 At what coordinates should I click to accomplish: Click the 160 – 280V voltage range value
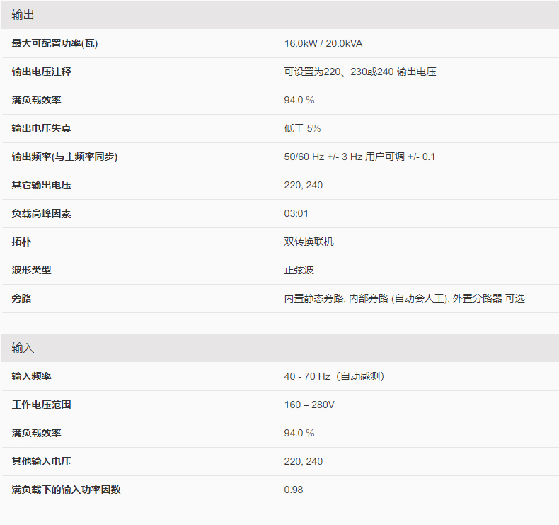pos(309,405)
